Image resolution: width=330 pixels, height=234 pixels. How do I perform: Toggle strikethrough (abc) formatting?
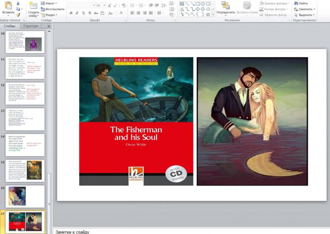click(x=96, y=13)
